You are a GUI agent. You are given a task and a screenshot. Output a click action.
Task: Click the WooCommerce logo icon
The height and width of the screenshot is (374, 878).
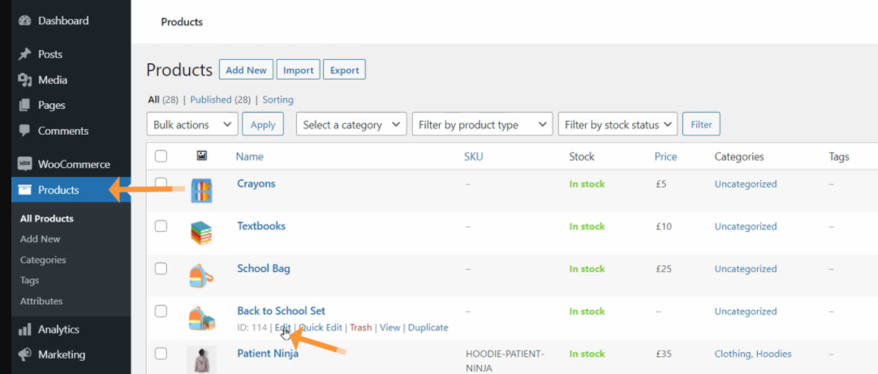coord(24,165)
